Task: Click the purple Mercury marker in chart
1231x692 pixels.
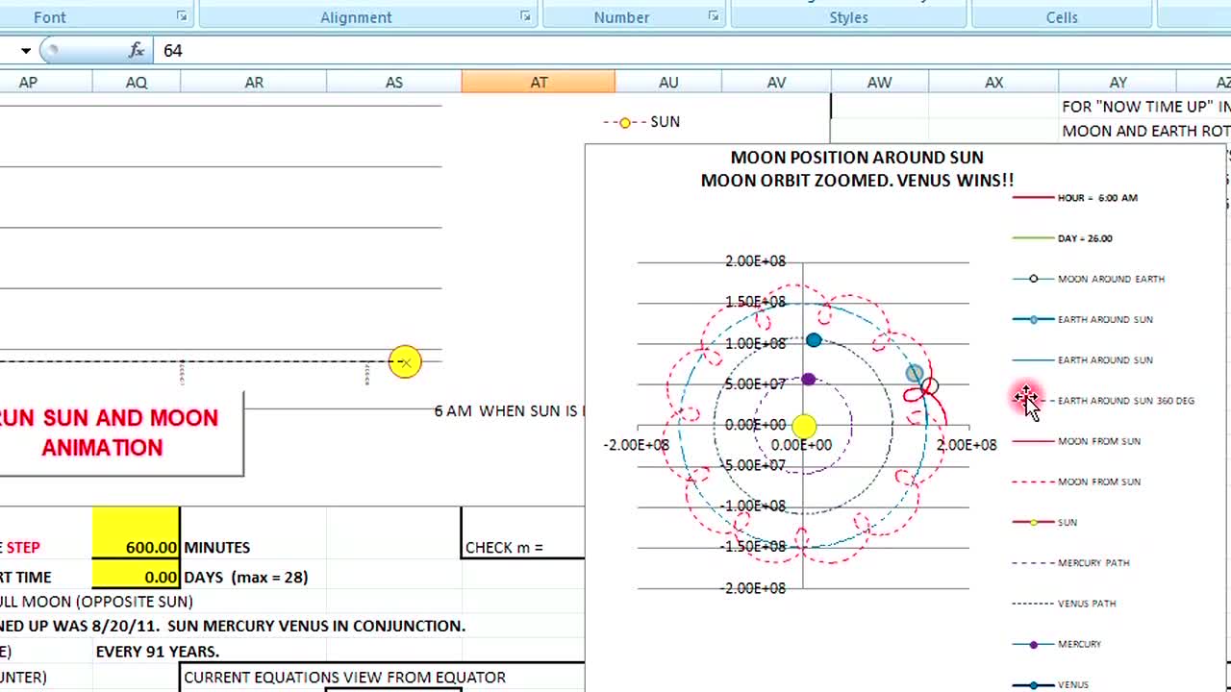Action: 809,380
